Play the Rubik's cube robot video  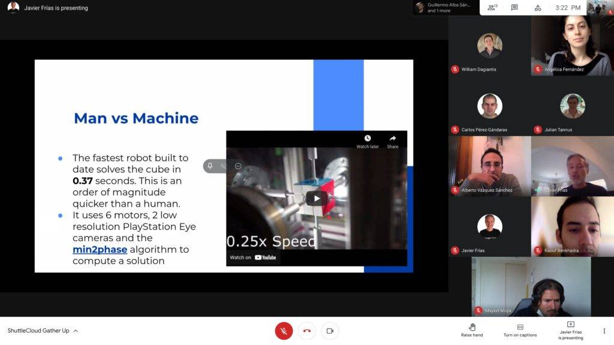click(317, 198)
